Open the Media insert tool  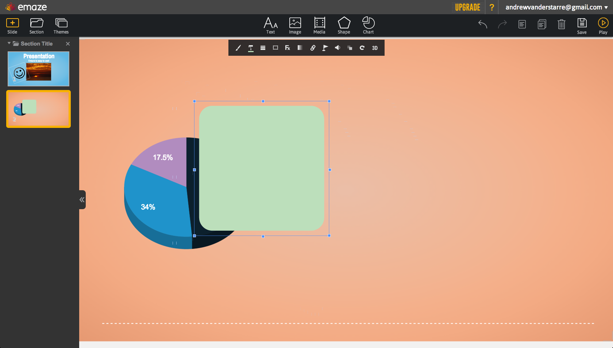click(x=319, y=26)
